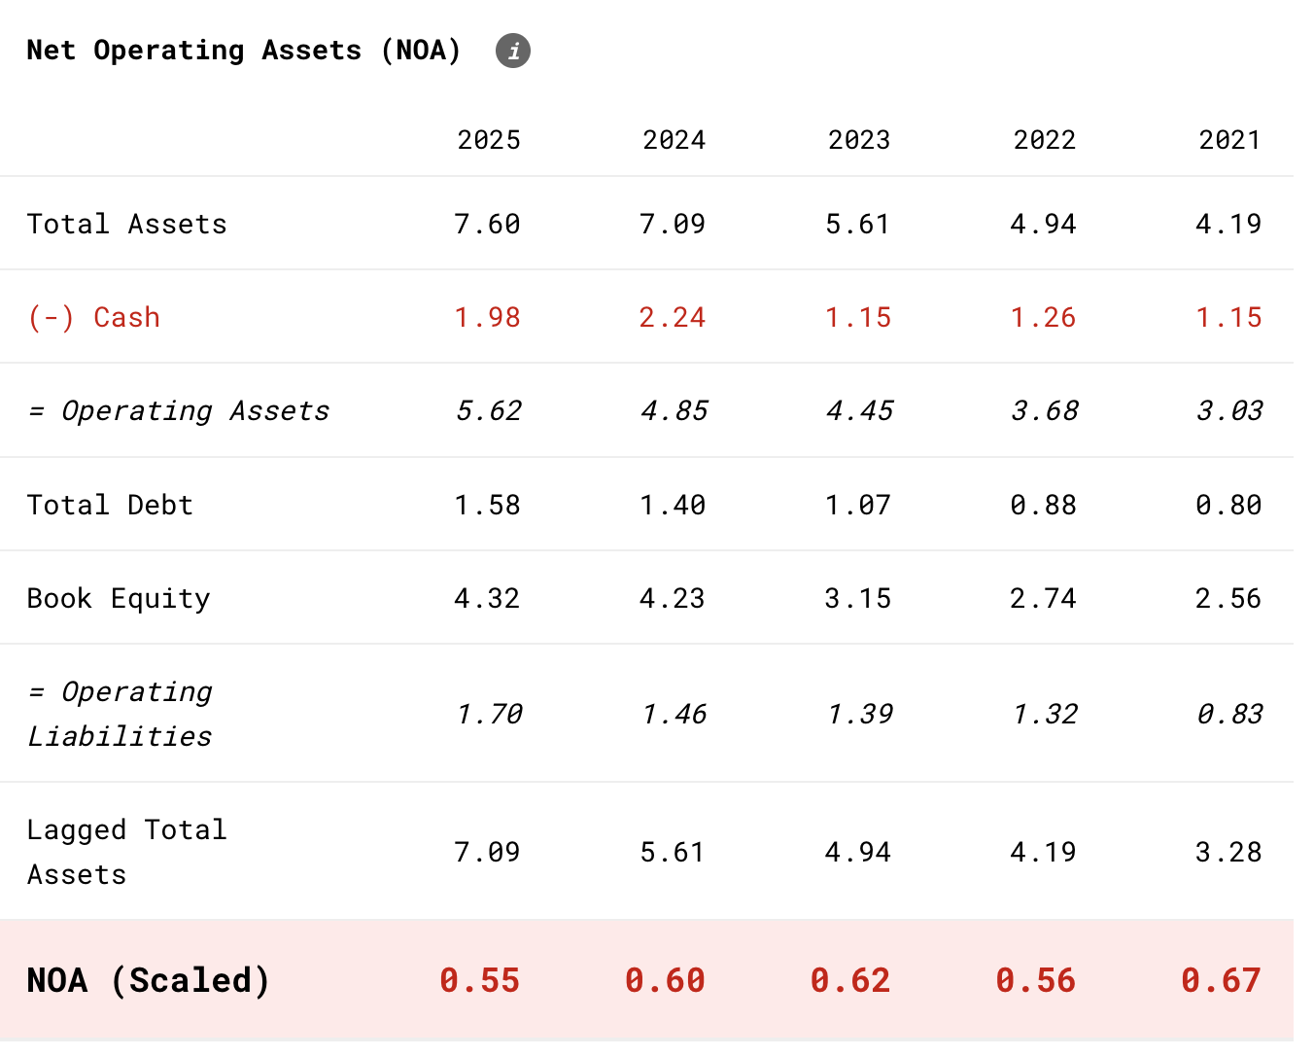The width and height of the screenshot is (1314, 1056).
Task: Select the 2024 column header
Action: coord(674,140)
